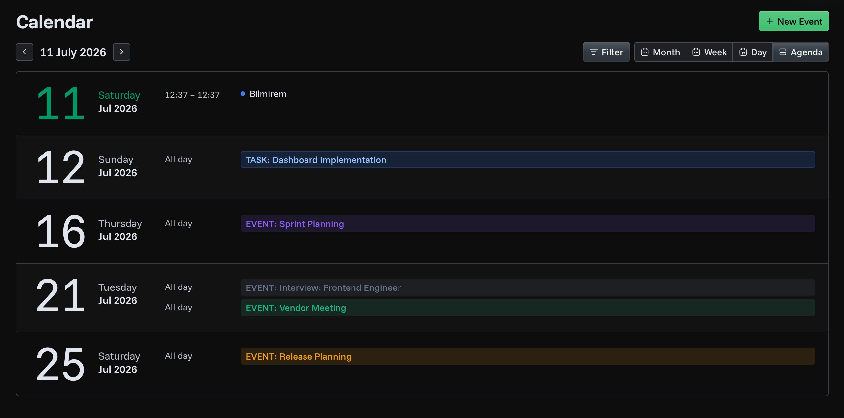
Task: Select the Day view tab
Action: 753,52
